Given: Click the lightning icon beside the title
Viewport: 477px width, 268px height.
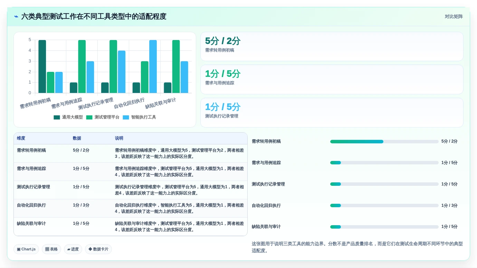Looking at the screenshot, I should [x=16, y=17].
